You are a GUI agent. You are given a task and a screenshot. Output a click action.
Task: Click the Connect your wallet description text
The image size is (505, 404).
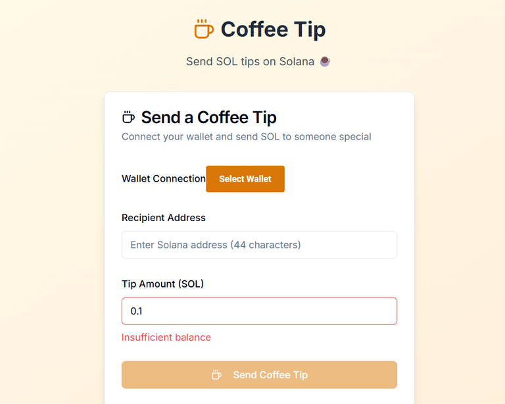[247, 137]
